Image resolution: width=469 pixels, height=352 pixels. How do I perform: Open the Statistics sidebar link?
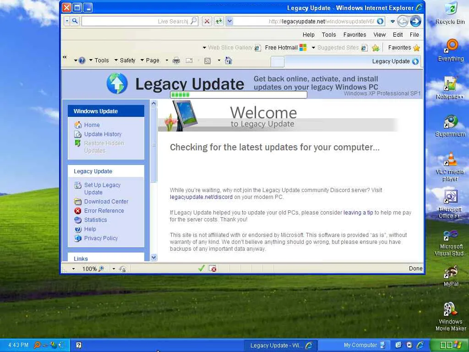click(95, 220)
